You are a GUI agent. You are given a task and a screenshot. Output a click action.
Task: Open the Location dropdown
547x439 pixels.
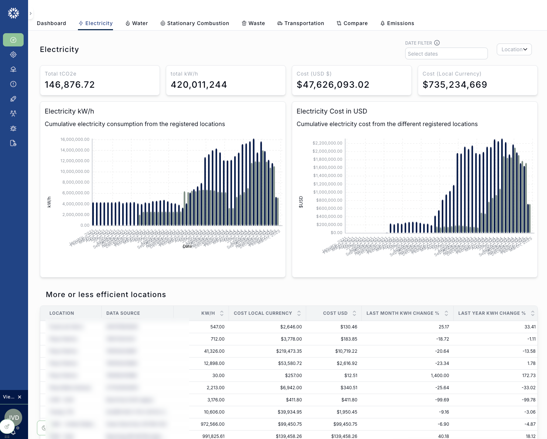coord(514,49)
